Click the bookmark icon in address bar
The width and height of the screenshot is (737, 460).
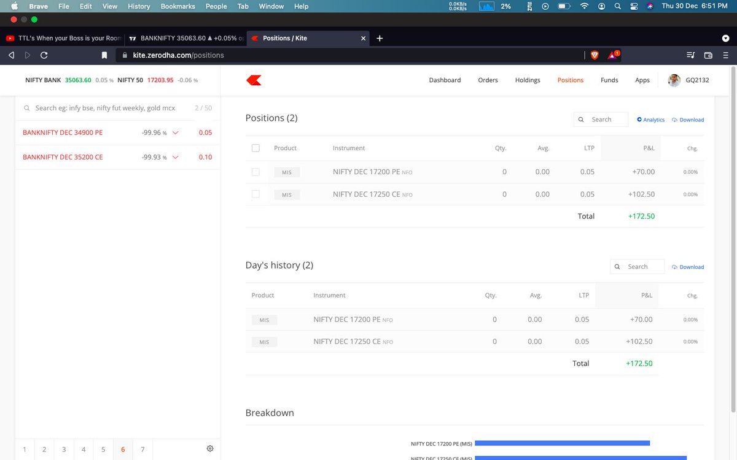pyautogui.click(x=104, y=55)
